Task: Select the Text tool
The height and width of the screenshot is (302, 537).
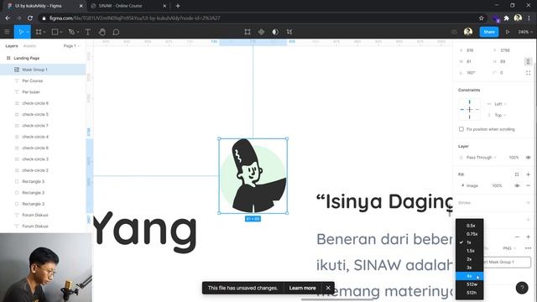Action: coord(87,32)
